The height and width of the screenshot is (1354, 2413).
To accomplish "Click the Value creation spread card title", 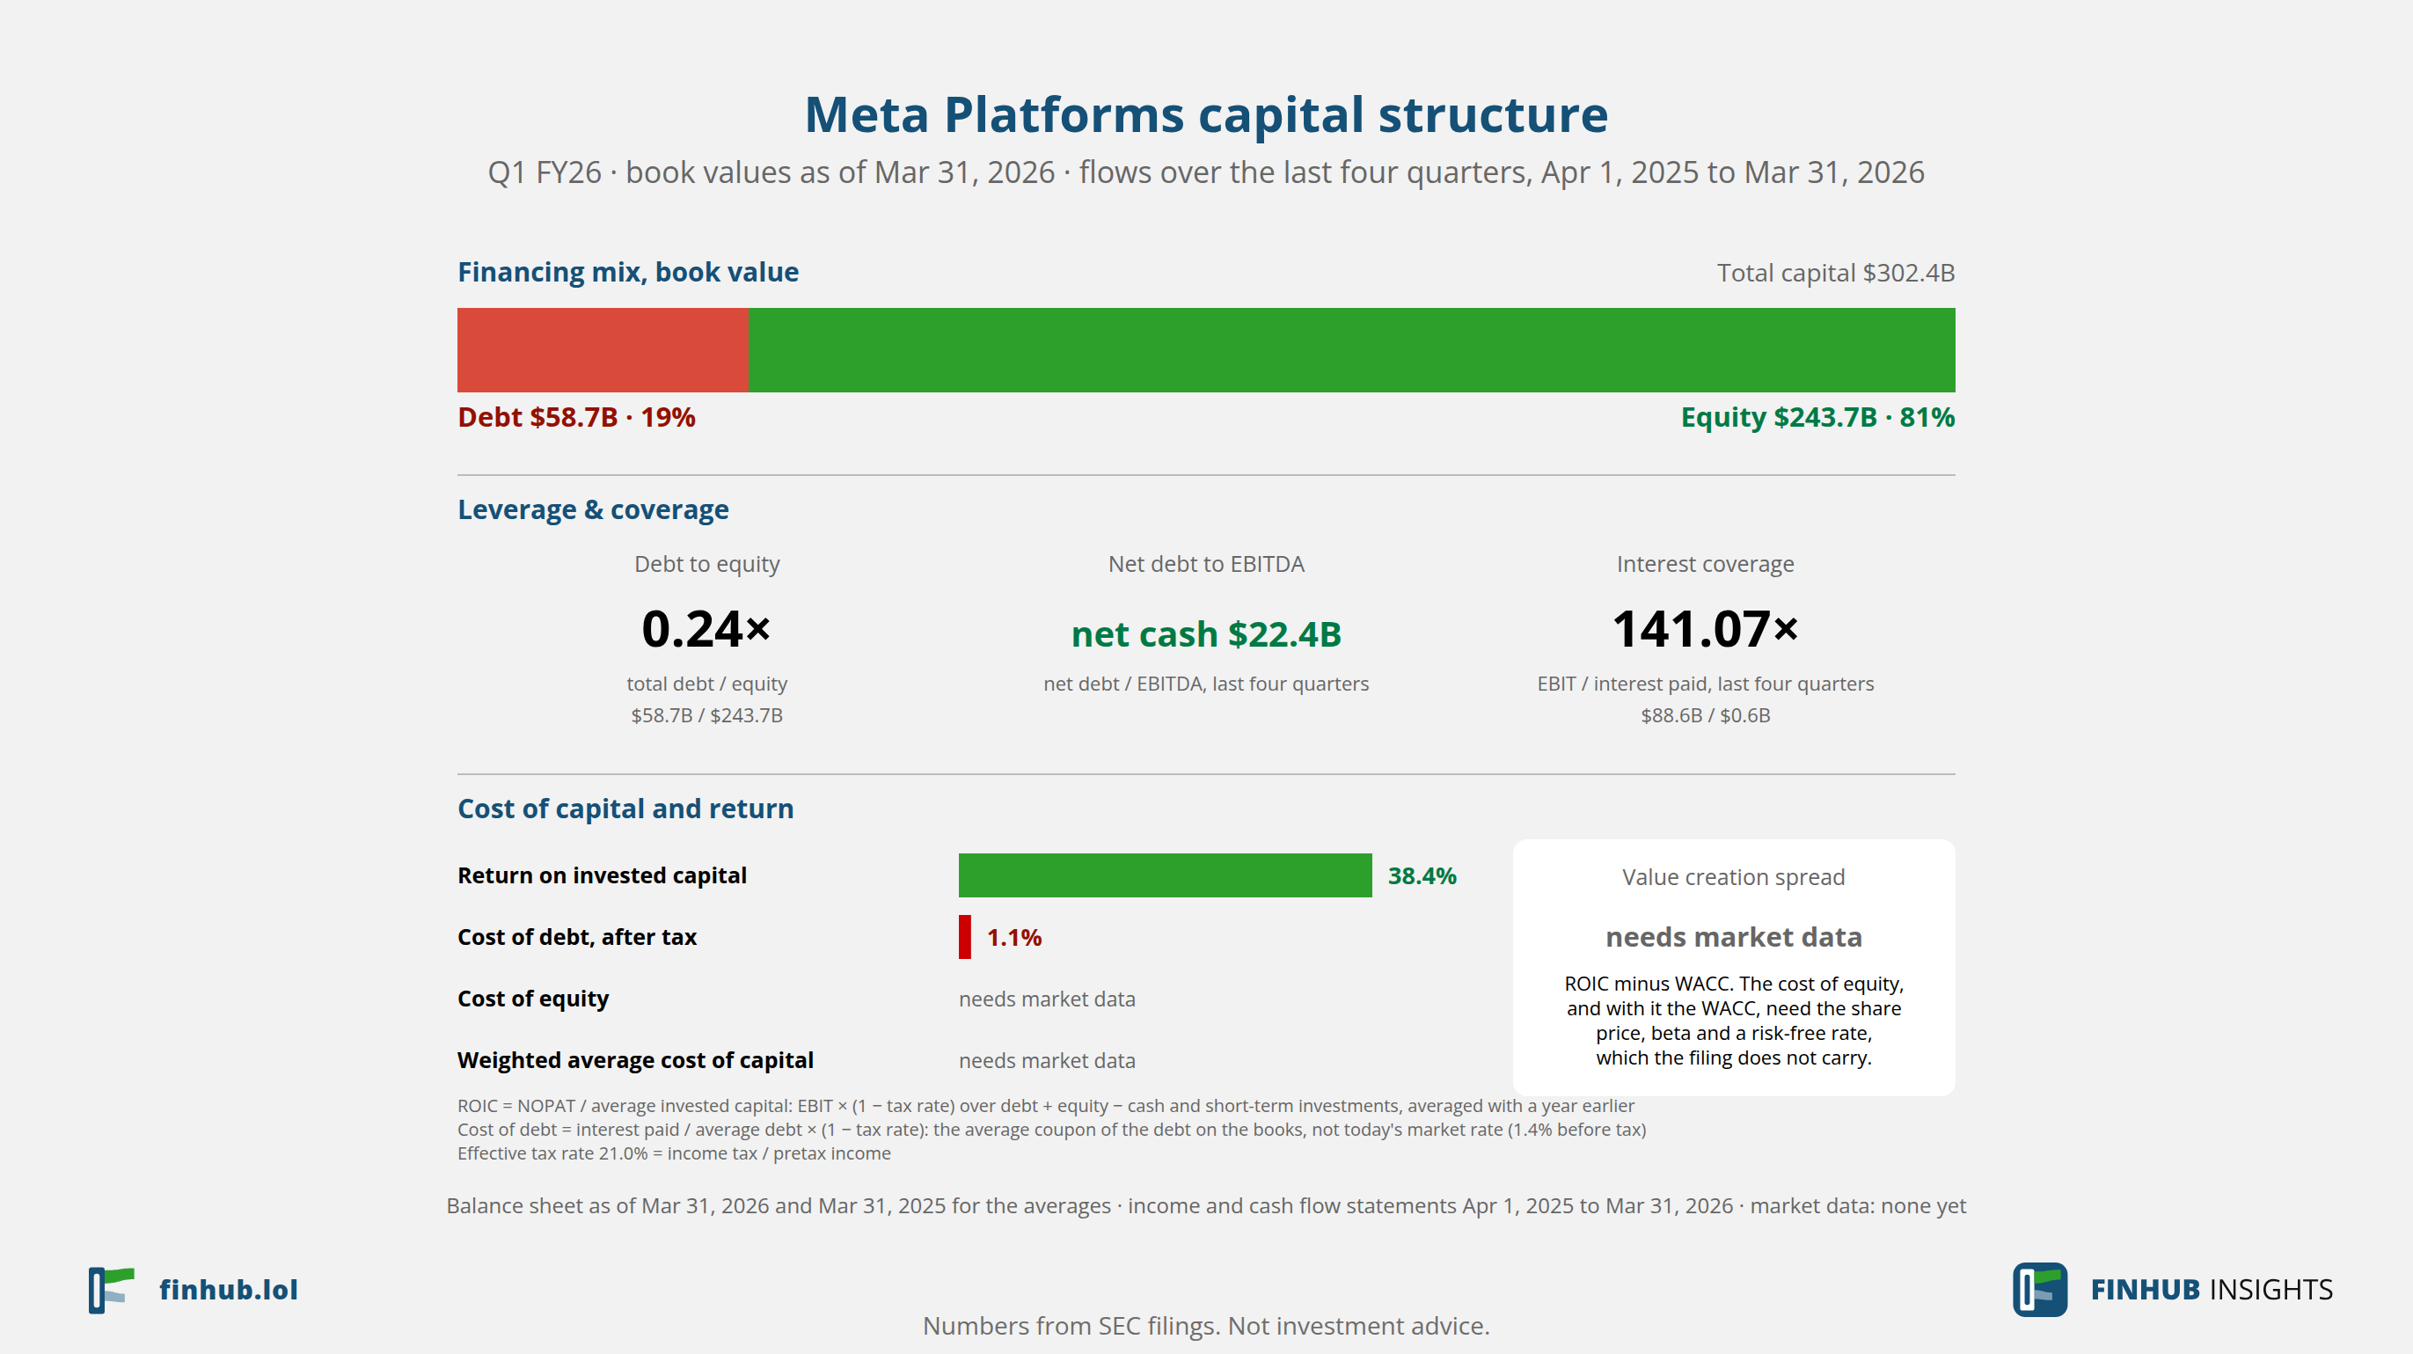I will point(1733,877).
